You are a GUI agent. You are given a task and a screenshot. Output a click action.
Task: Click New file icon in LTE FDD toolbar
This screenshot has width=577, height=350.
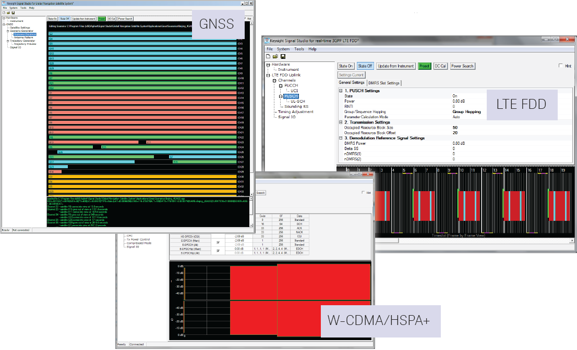click(x=268, y=56)
